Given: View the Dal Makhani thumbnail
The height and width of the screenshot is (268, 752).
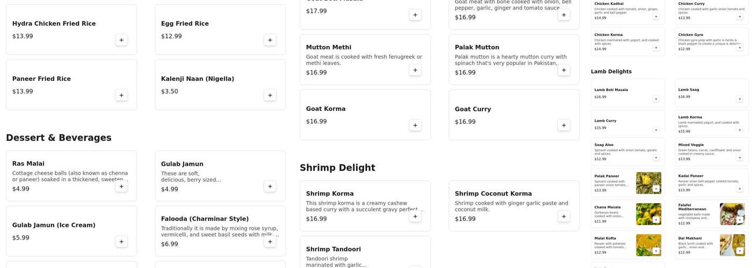Looking at the screenshot, I should [x=732, y=245].
